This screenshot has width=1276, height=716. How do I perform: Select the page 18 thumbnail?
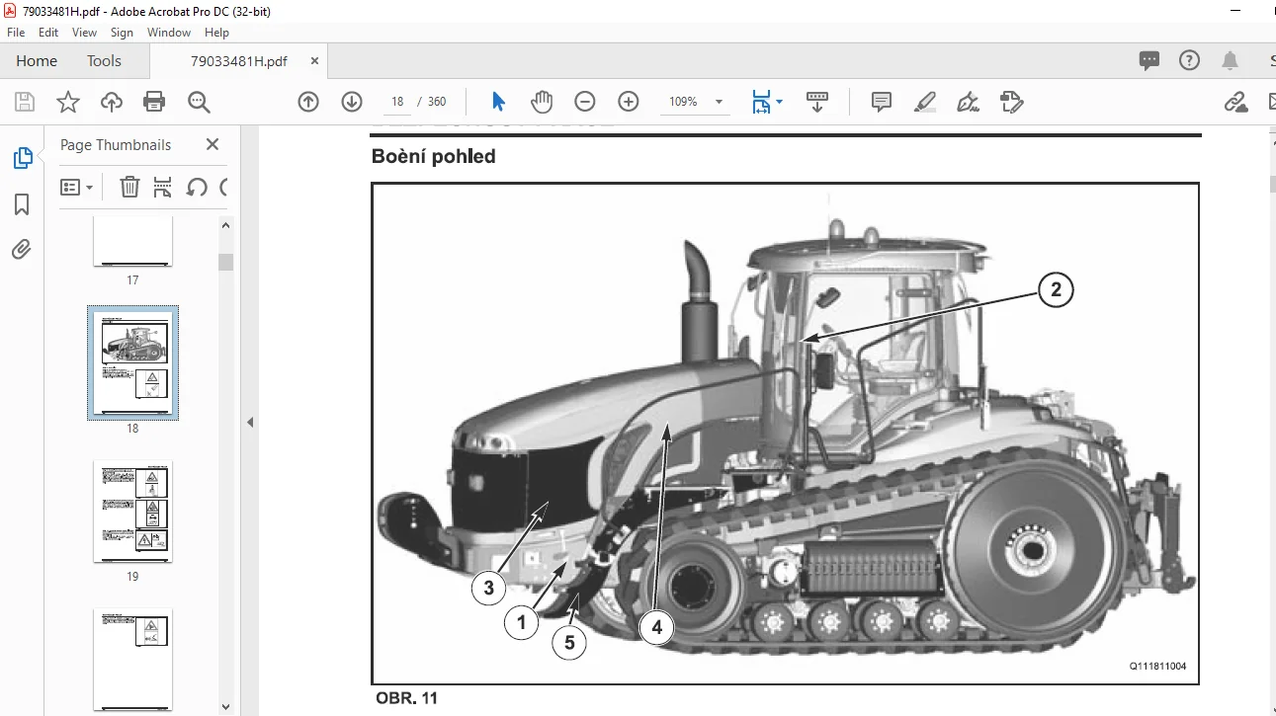point(132,363)
